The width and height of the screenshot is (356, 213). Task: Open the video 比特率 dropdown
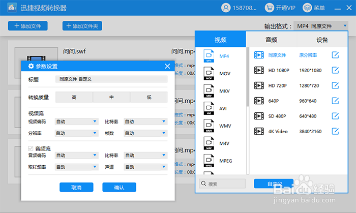pyautogui.click(x=145, y=121)
